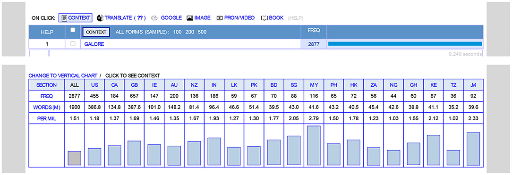
Task: Click the US frequency value 455
Action: coord(94,96)
